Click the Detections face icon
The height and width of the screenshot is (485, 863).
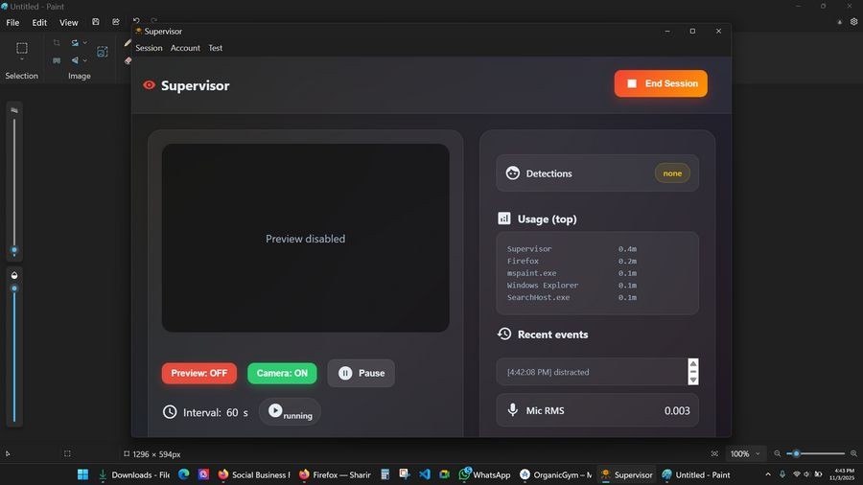513,173
